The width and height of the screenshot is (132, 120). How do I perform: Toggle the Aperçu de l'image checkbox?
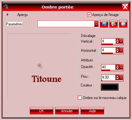pos(89,15)
